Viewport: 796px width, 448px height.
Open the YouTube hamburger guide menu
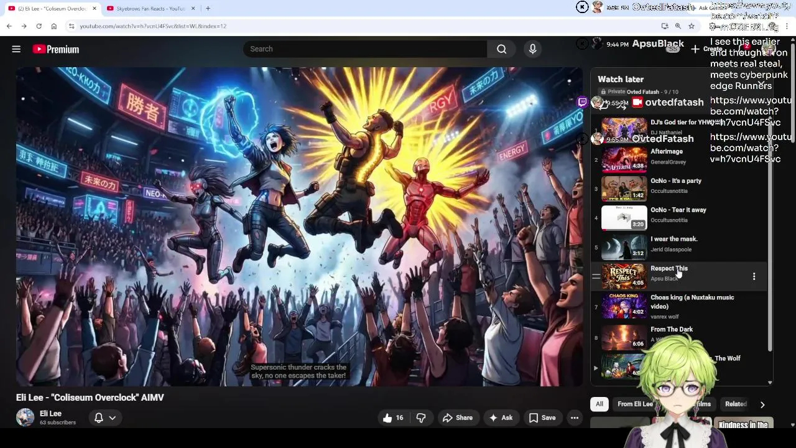click(x=16, y=49)
